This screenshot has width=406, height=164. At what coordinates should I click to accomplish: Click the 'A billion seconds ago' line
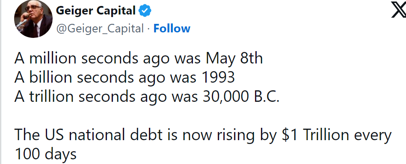[124, 77]
